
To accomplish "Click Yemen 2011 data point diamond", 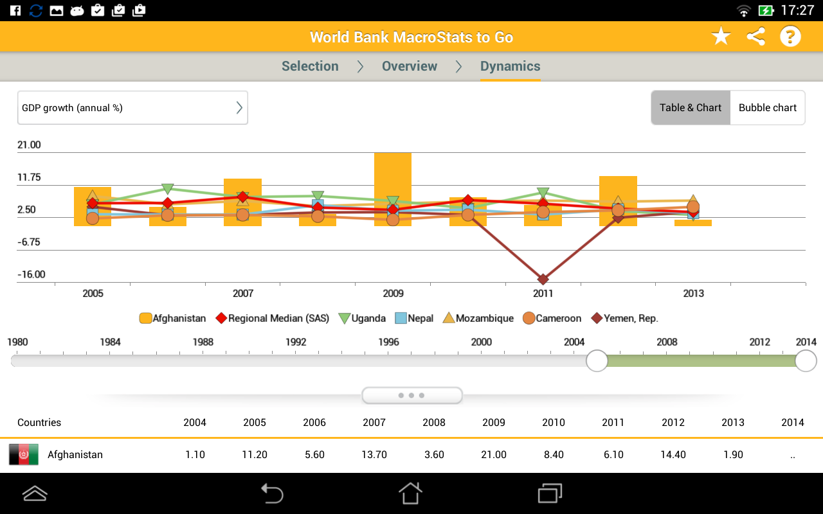I will [543, 279].
